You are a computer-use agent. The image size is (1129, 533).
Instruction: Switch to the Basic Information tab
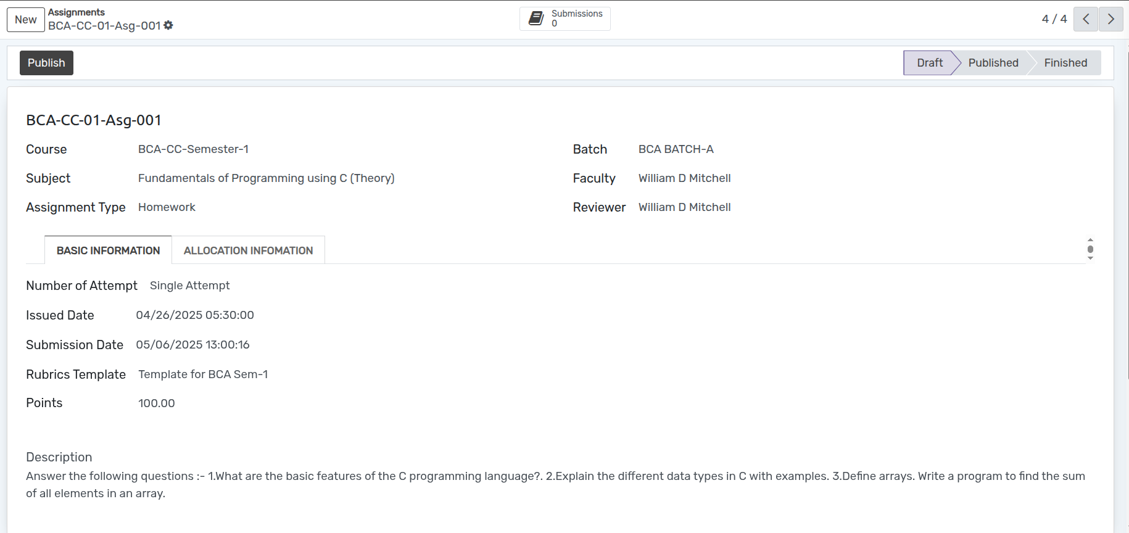(x=108, y=250)
